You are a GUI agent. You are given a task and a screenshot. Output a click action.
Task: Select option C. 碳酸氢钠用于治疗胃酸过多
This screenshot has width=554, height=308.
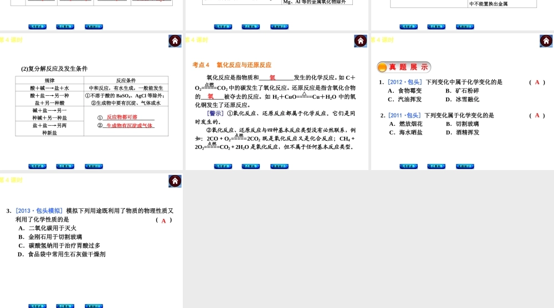point(59,245)
